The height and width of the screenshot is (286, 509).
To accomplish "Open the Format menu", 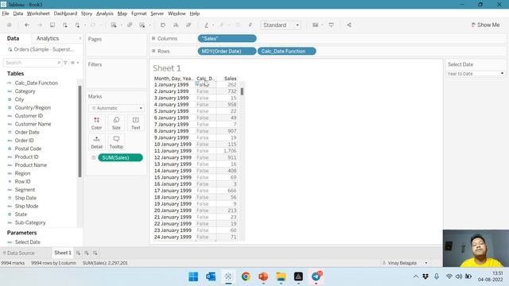I will (x=139, y=14).
